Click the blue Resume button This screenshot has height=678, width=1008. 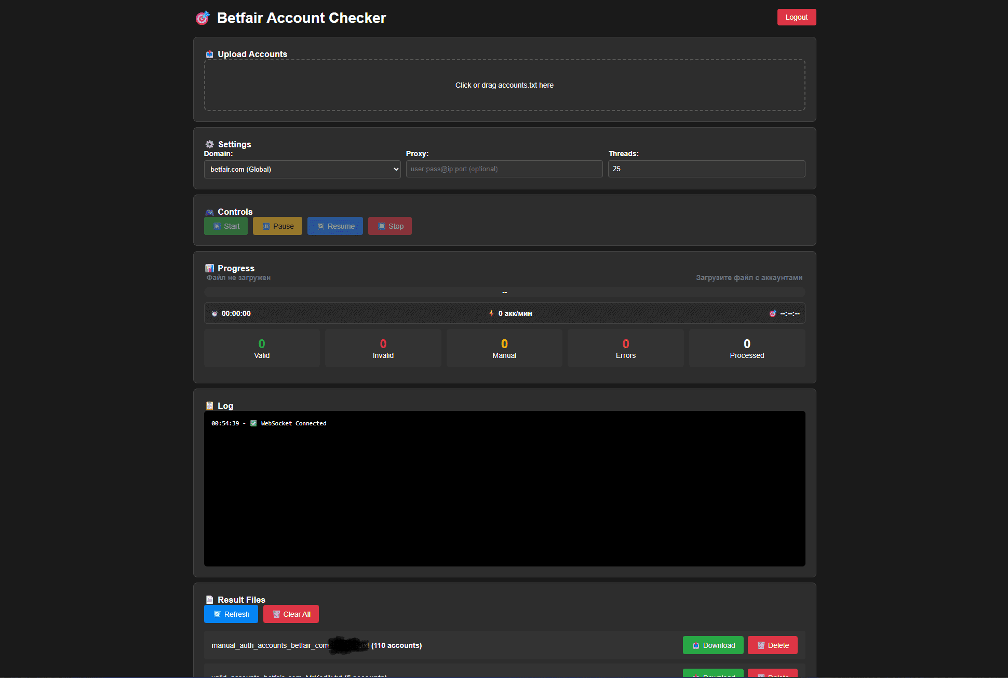tap(335, 226)
